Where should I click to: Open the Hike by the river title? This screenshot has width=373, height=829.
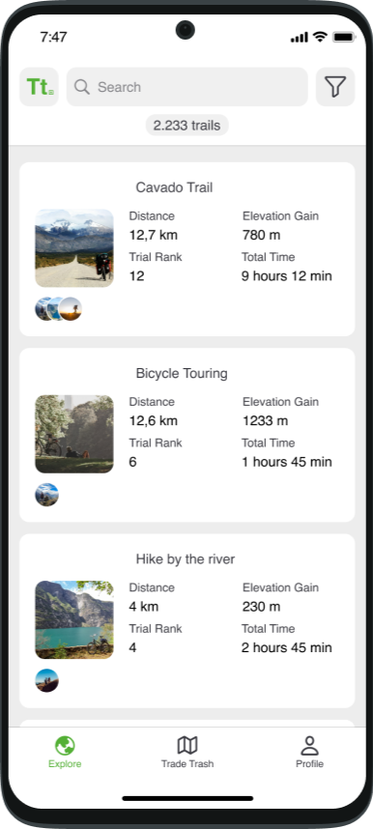[186, 559]
